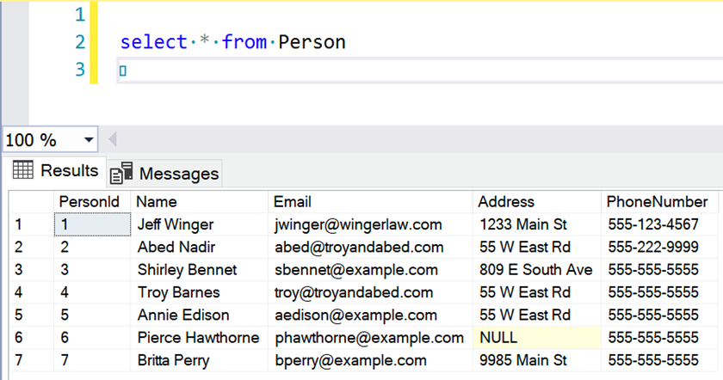Click the 9985 Main St address cell
Screen dimensions: 723x380
(x=537, y=360)
